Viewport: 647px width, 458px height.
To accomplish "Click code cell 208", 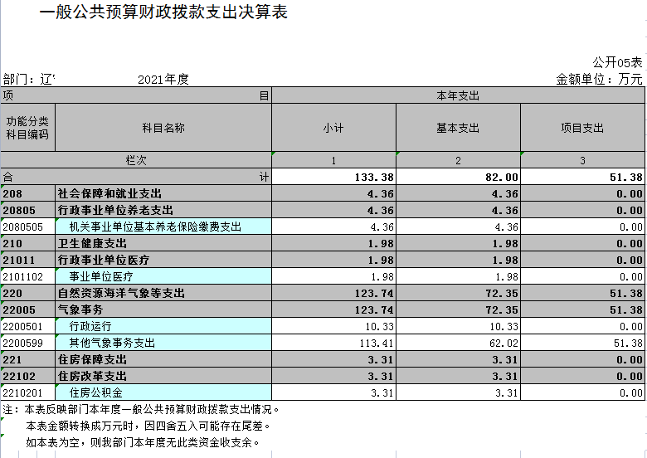I will 27,193.
